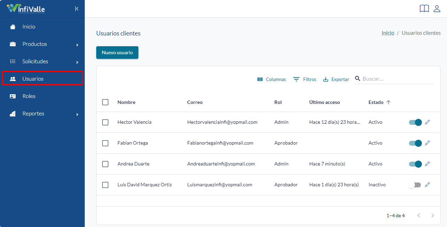This screenshot has height=227, width=447.
Task: Sort by the Rol column header
Action: (x=278, y=102)
